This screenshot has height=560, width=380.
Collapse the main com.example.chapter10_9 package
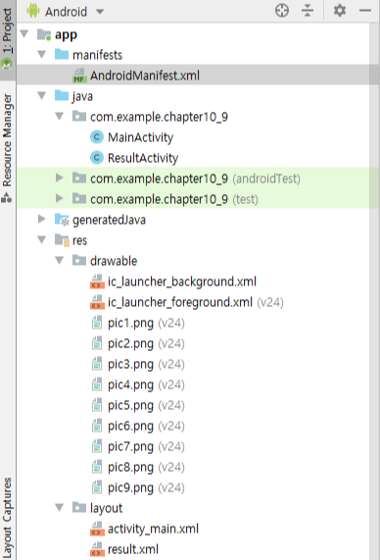(x=59, y=117)
